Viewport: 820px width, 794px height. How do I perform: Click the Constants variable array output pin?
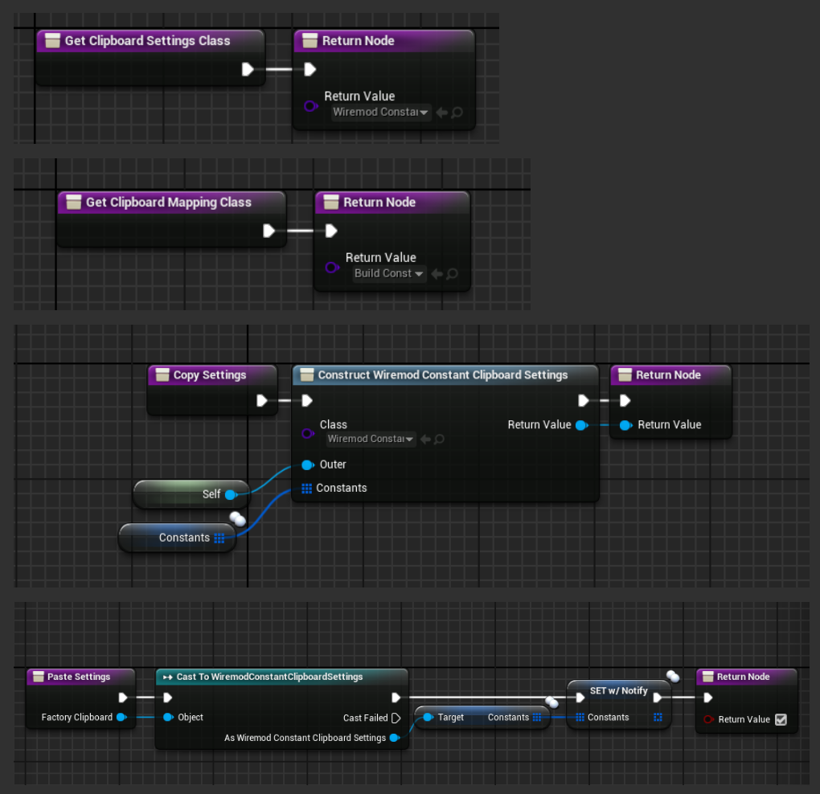[x=219, y=538]
